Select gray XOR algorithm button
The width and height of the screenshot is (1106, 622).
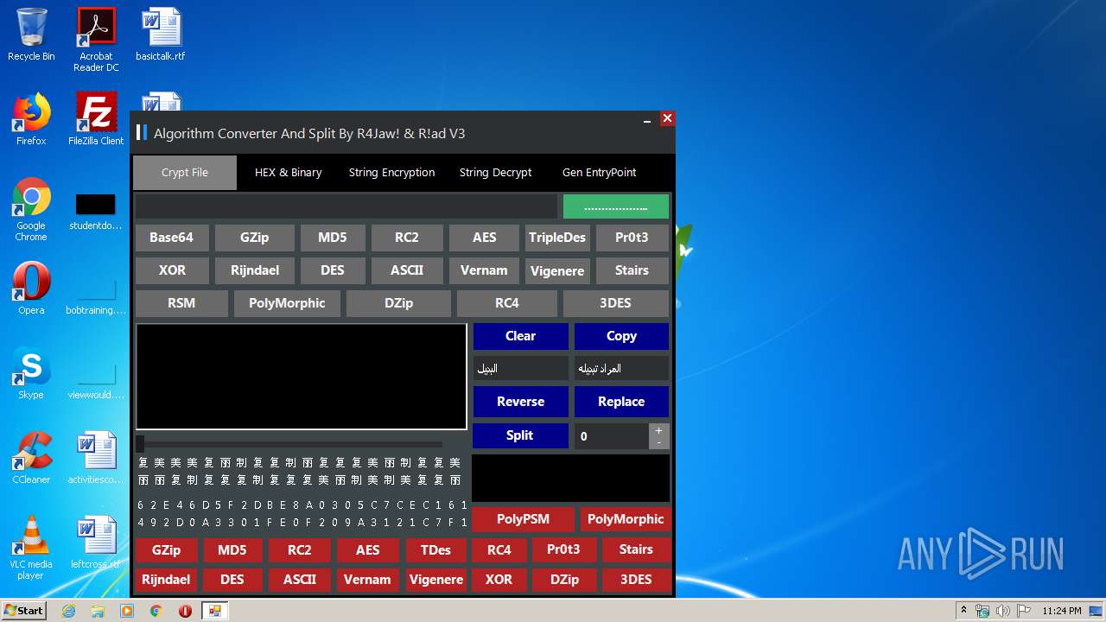pos(172,270)
